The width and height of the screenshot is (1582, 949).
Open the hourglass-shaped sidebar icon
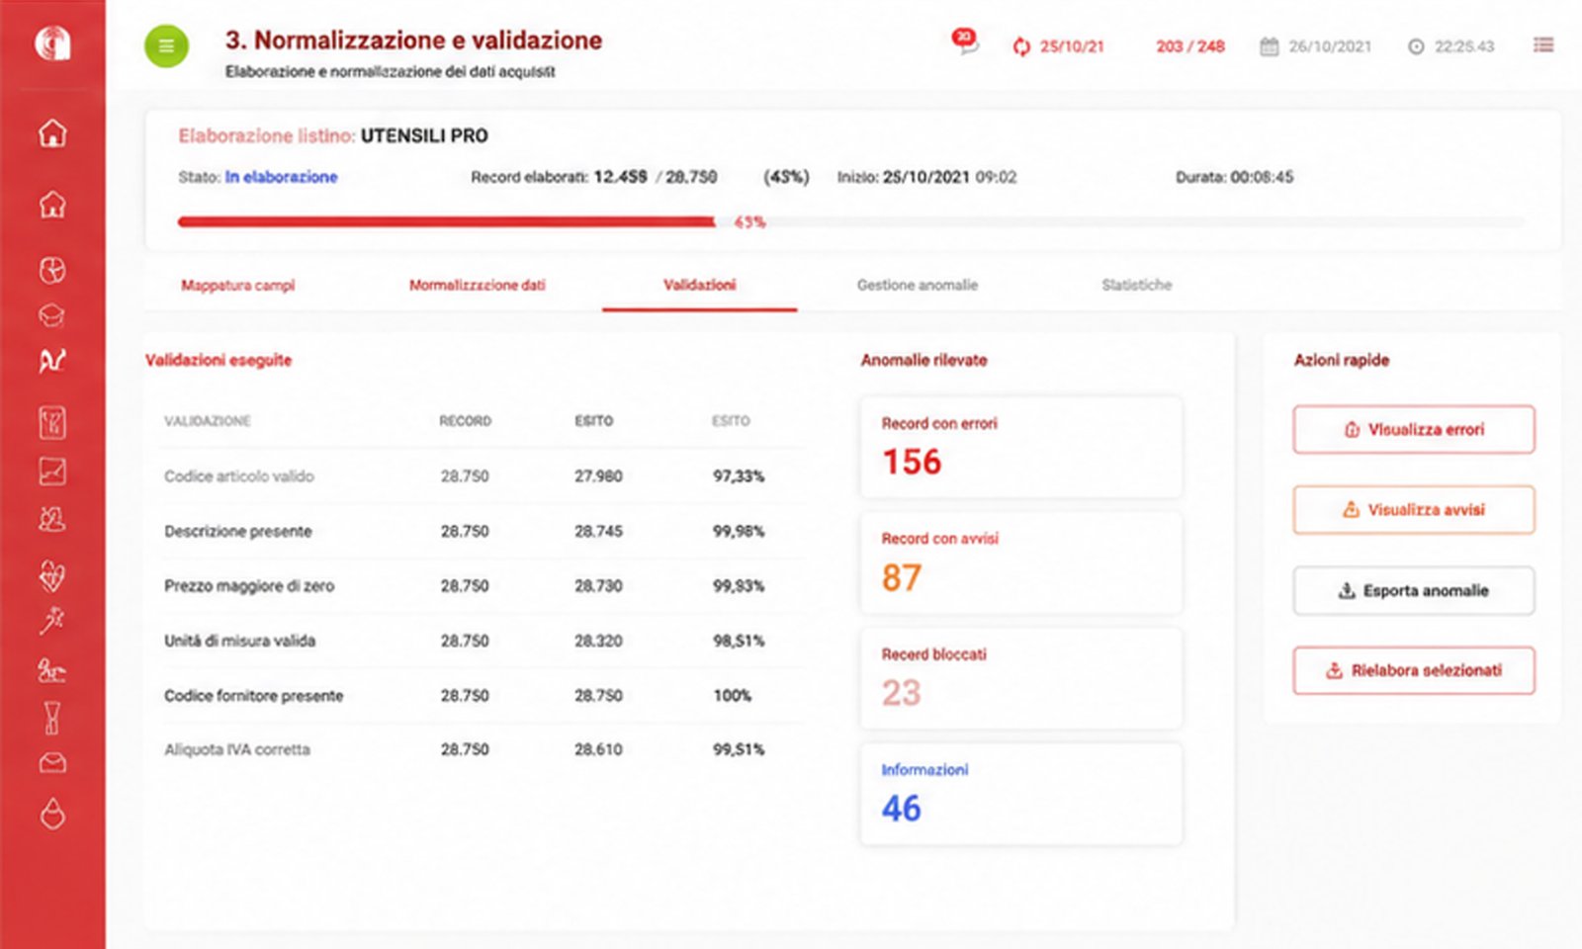52,718
